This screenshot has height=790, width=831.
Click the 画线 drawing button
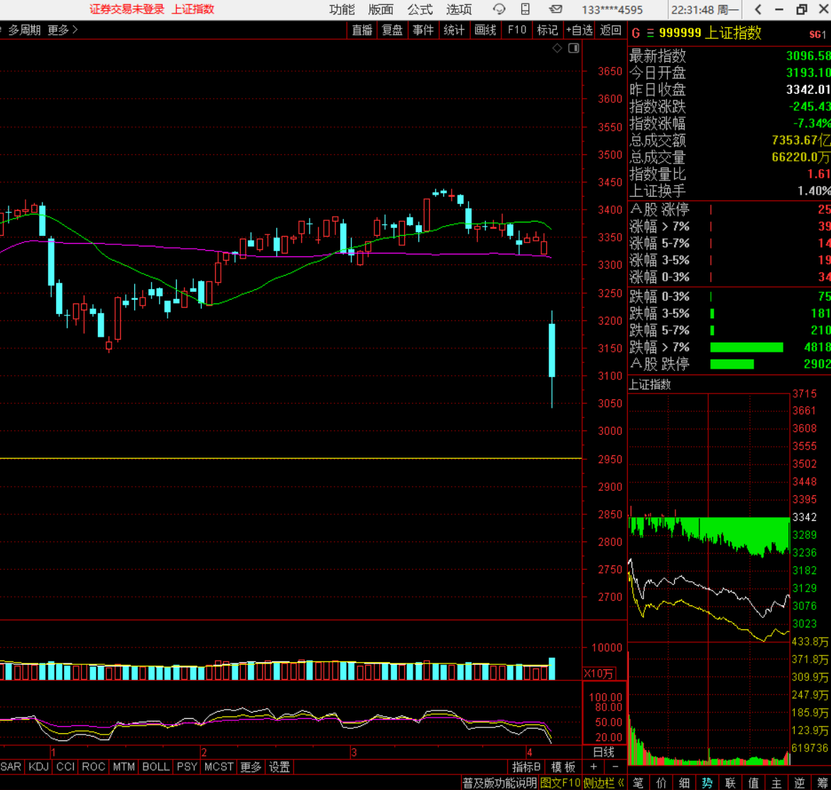[485, 30]
